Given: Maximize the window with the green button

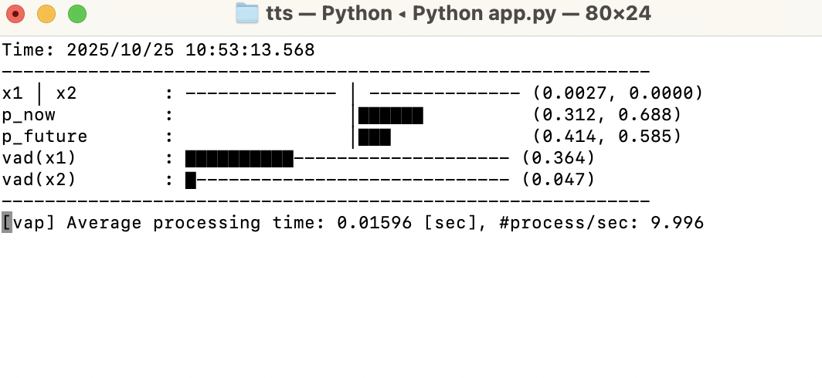Looking at the screenshot, I should pyautogui.click(x=77, y=14).
